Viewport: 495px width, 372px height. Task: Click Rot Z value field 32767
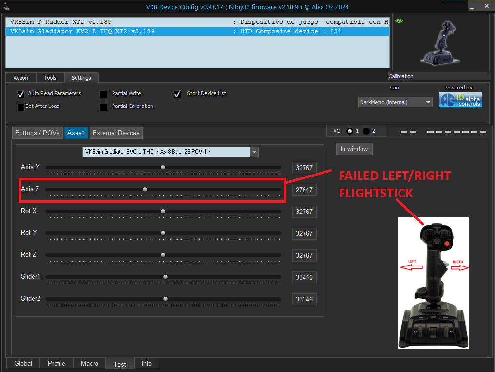305,255
